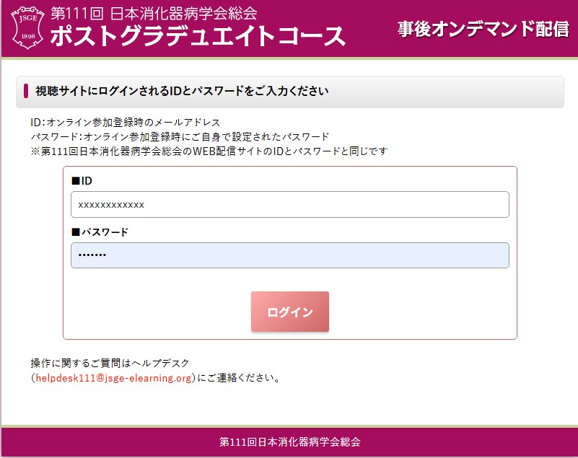Click the masked dots in the password field
The image size is (578, 458).
tap(92, 255)
